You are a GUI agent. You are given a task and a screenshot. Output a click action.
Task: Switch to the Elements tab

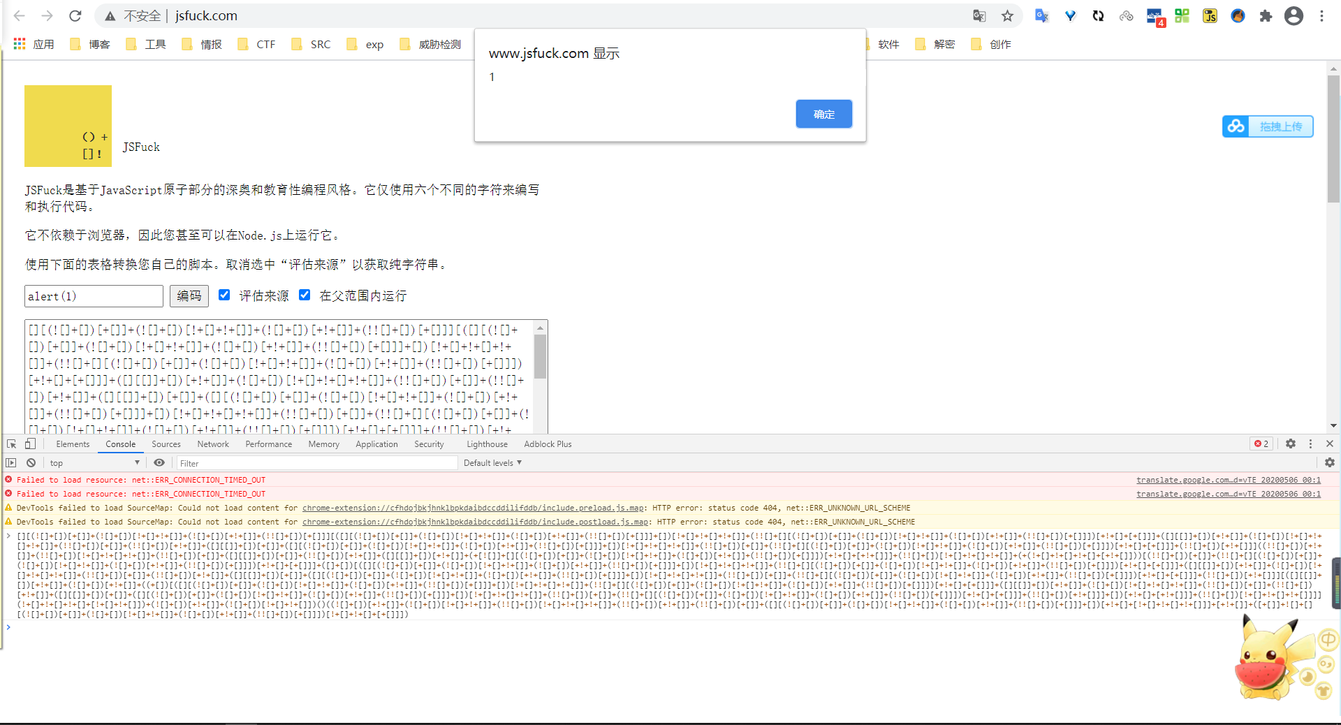(x=73, y=444)
